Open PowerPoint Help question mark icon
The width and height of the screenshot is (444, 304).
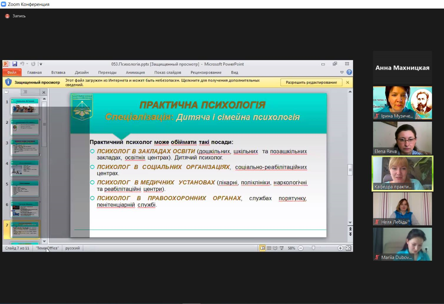point(349,72)
